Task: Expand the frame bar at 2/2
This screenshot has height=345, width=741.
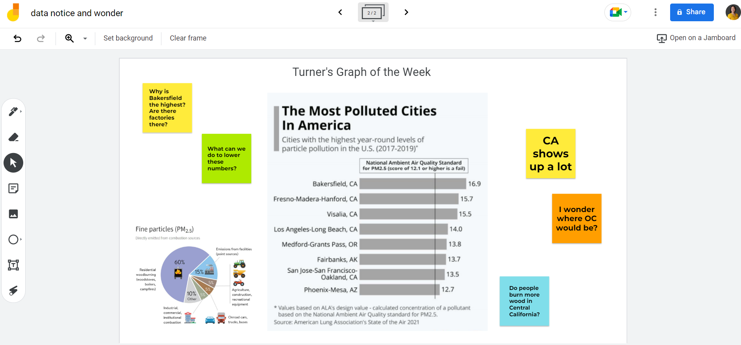Action: pyautogui.click(x=373, y=13)
